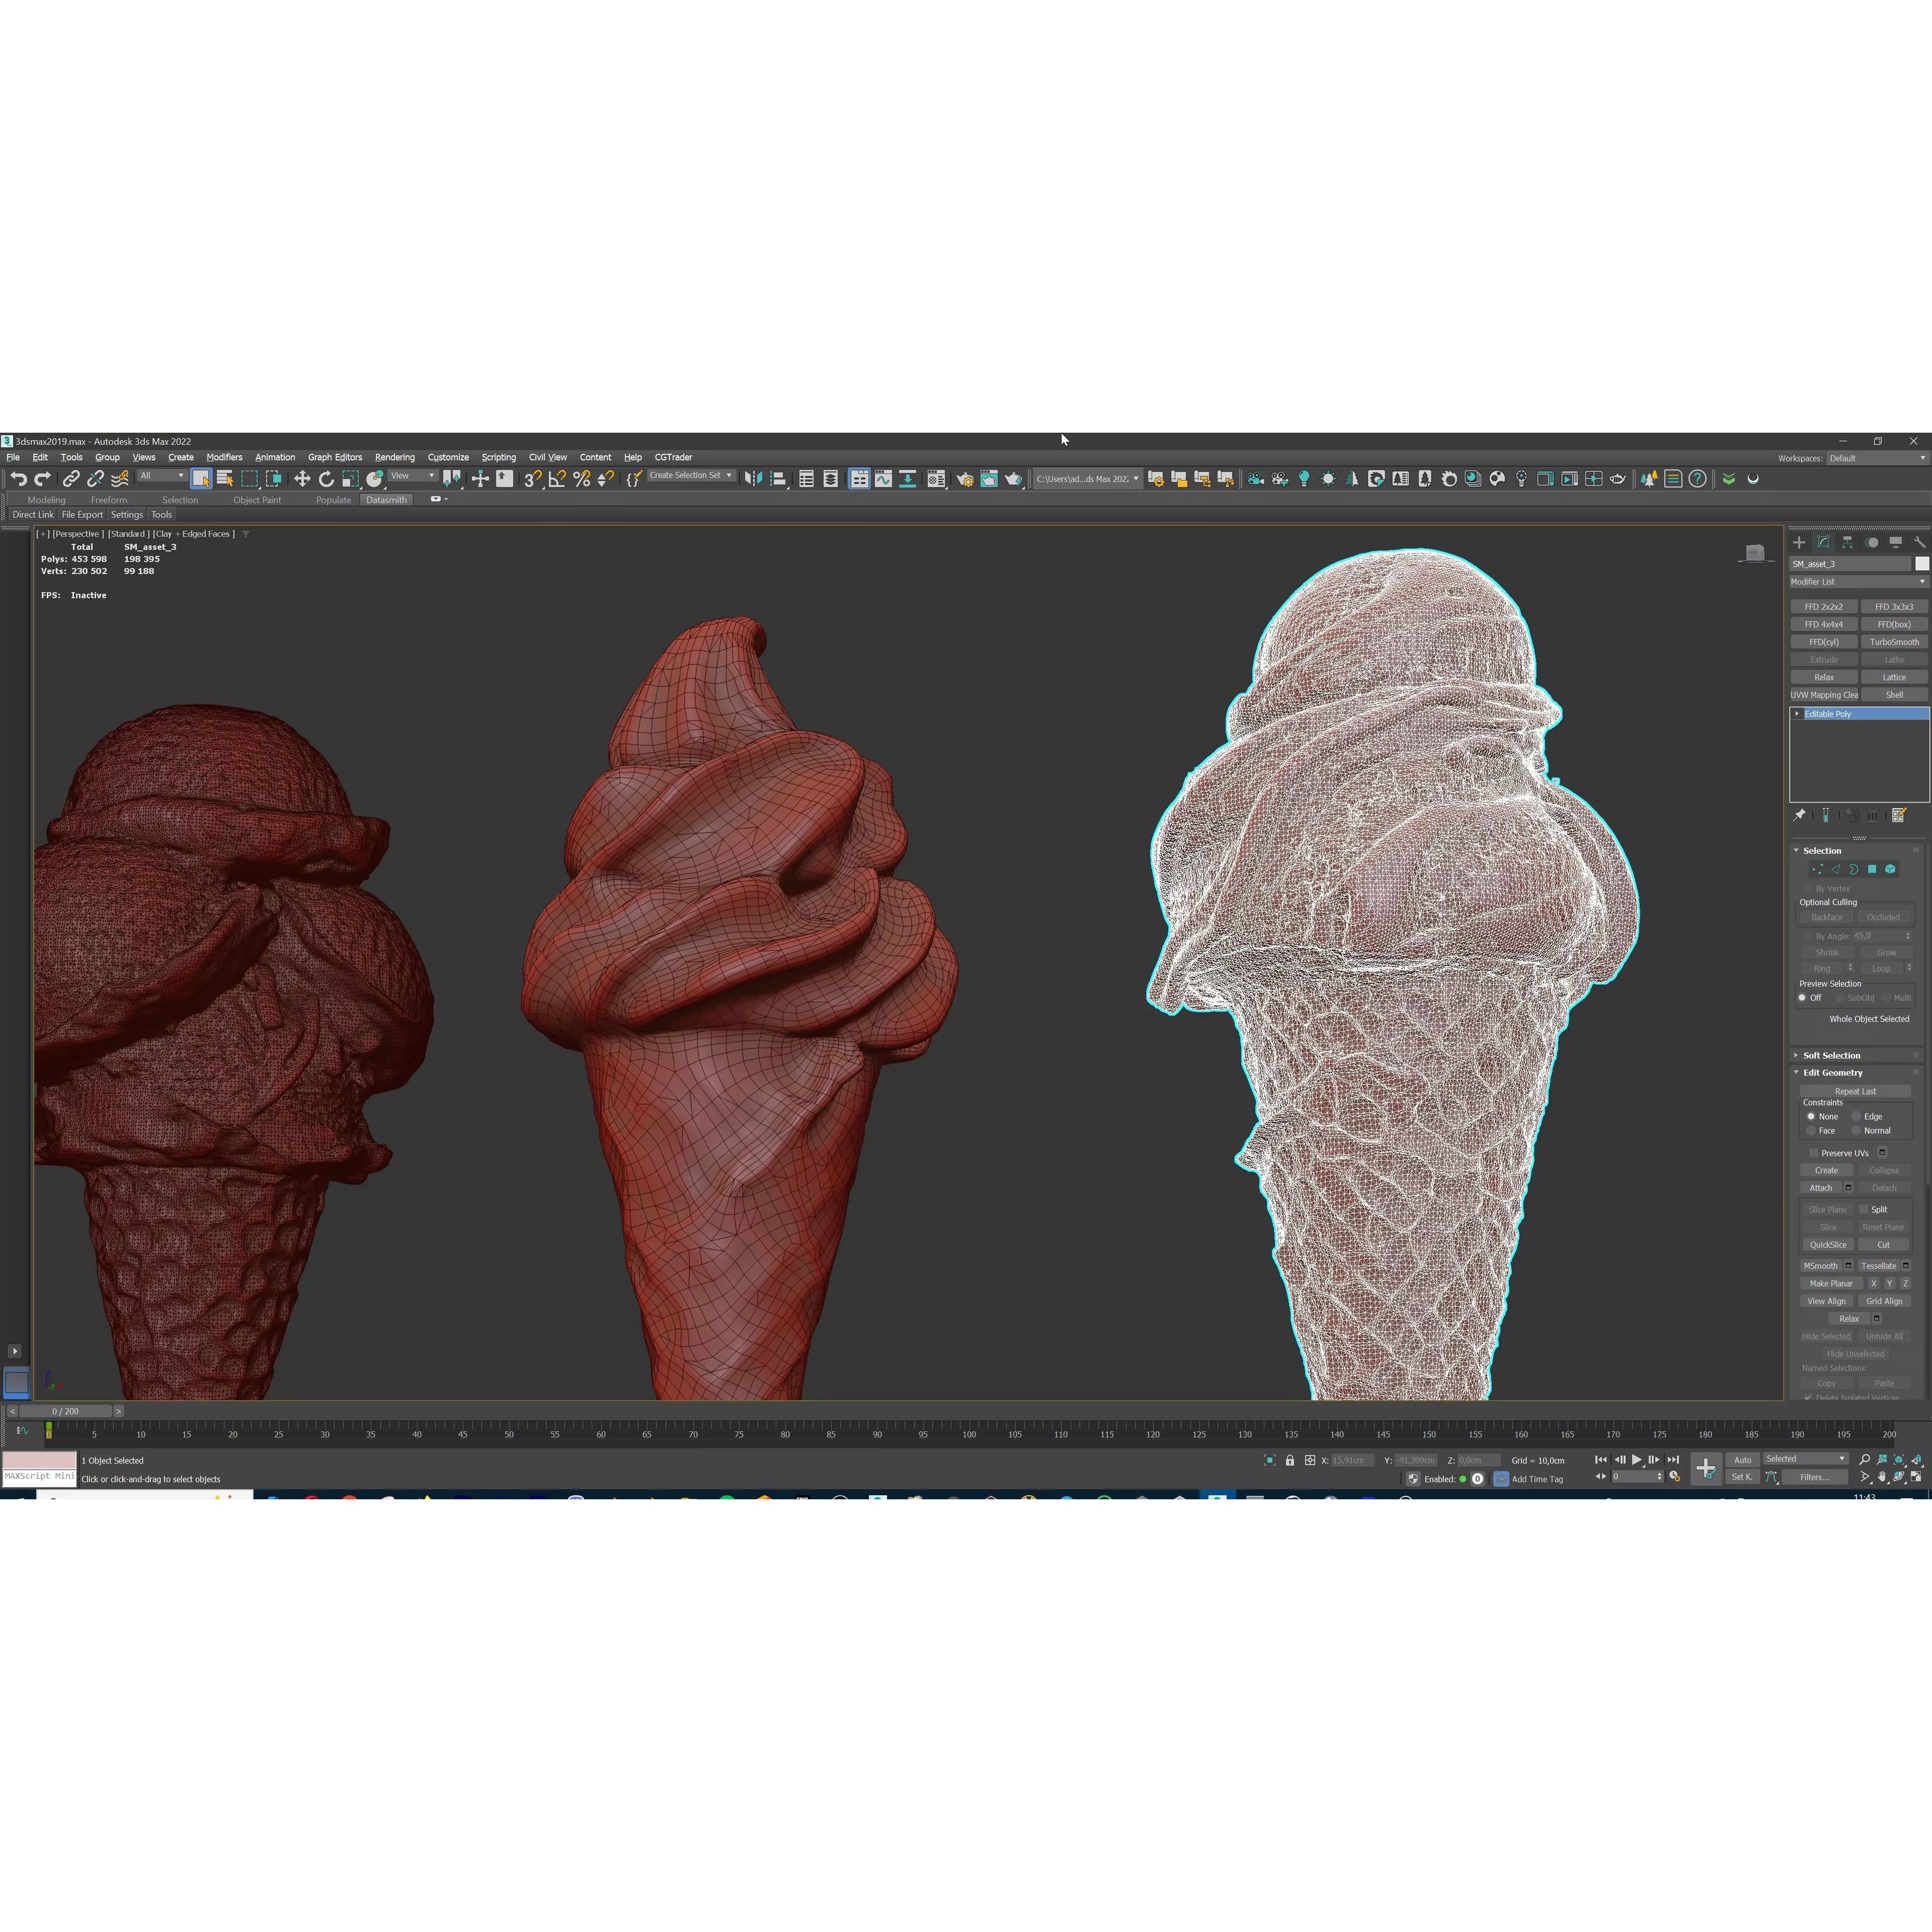Activate the Mirror tool
Screen dimensions: 1932x1932
click(451, 478)
